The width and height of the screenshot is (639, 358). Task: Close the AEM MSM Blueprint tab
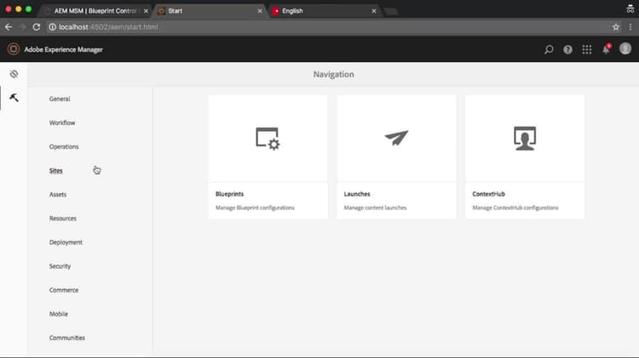146,11
